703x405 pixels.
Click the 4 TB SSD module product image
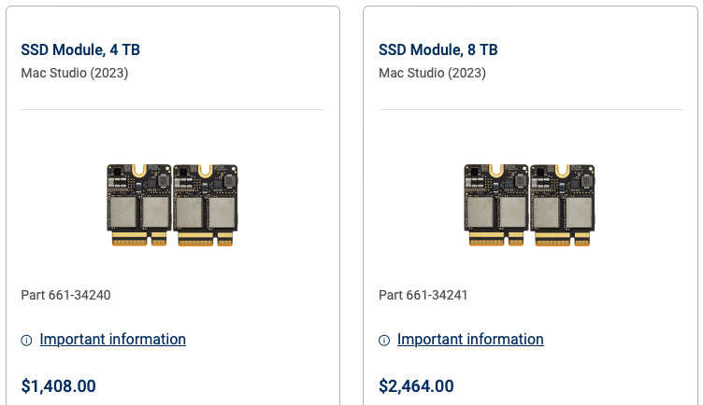tap(172, 205)
